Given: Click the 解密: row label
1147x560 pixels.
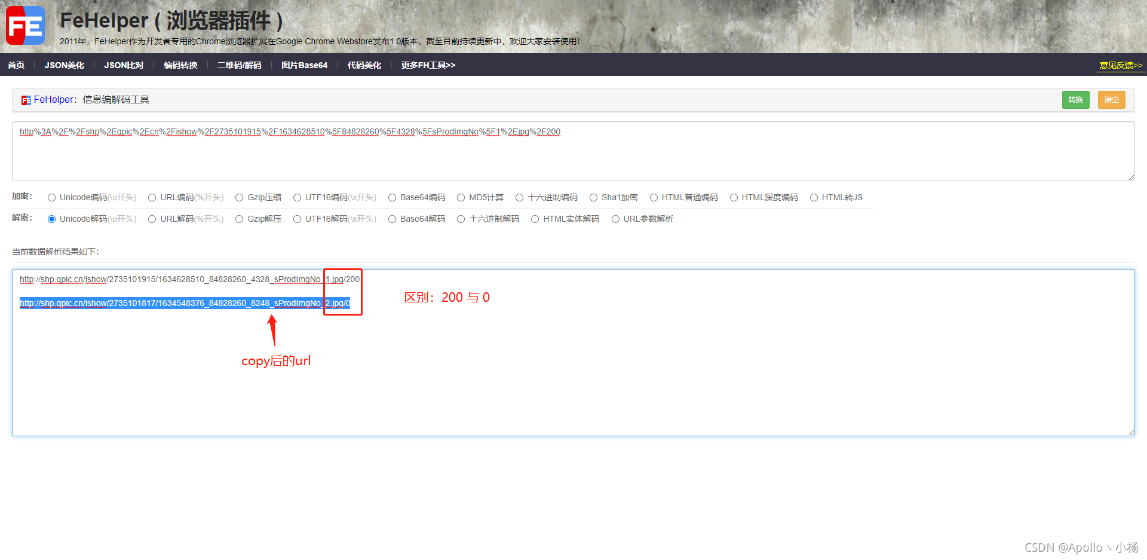Looking at the screenshot, I should (22, 218).
